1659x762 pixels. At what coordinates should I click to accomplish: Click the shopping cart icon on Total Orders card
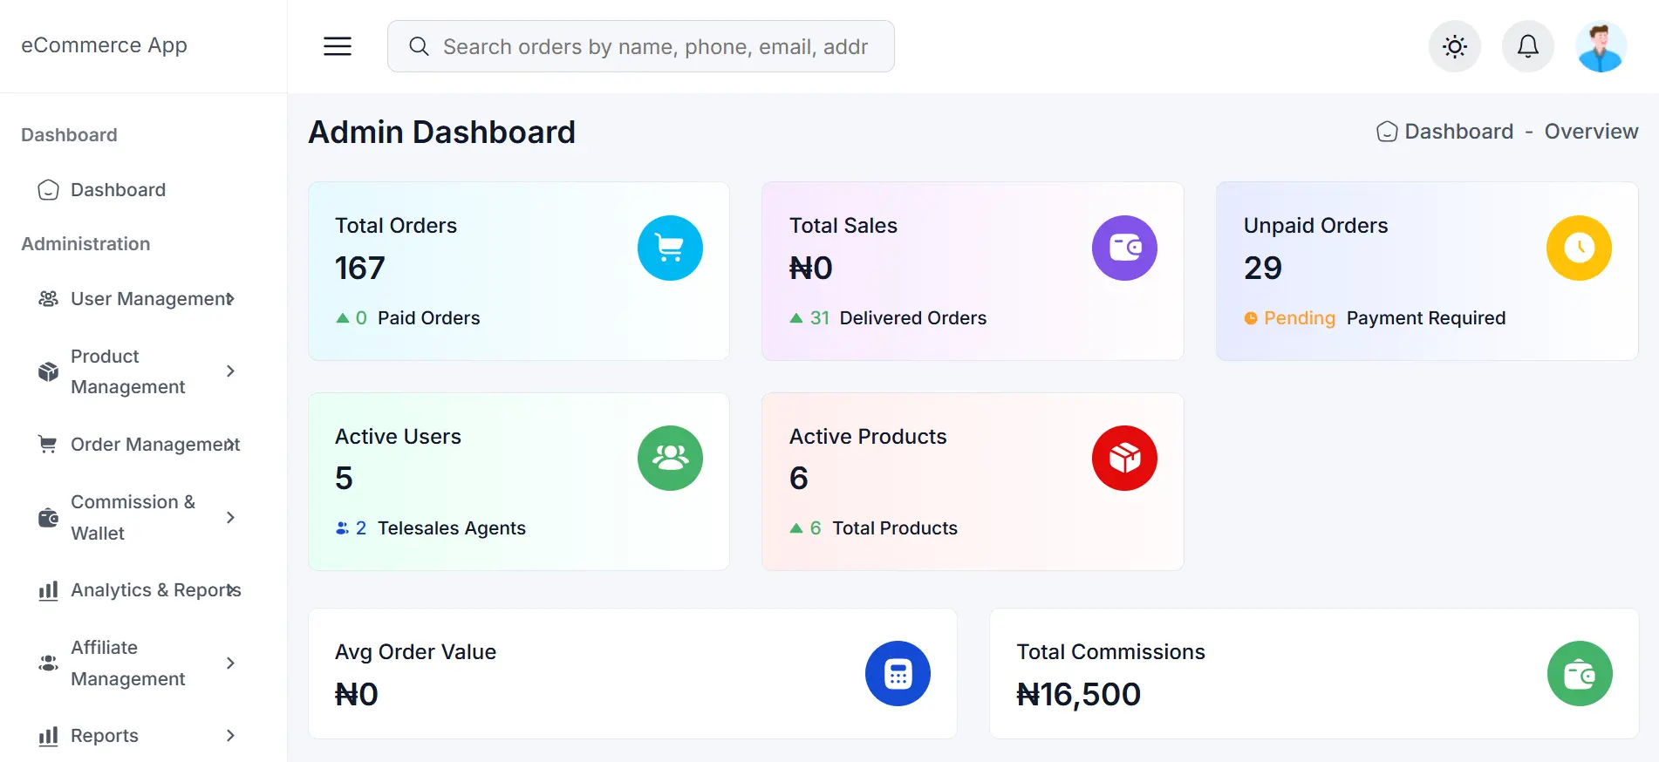tap(670, 248)
